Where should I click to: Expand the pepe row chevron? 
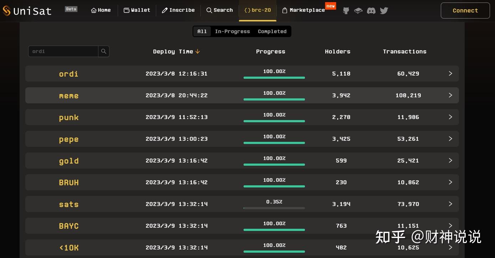pos(450,139)
